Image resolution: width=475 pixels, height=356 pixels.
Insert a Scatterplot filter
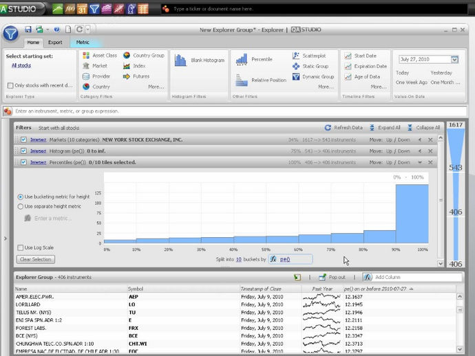[x=309, y=56]
